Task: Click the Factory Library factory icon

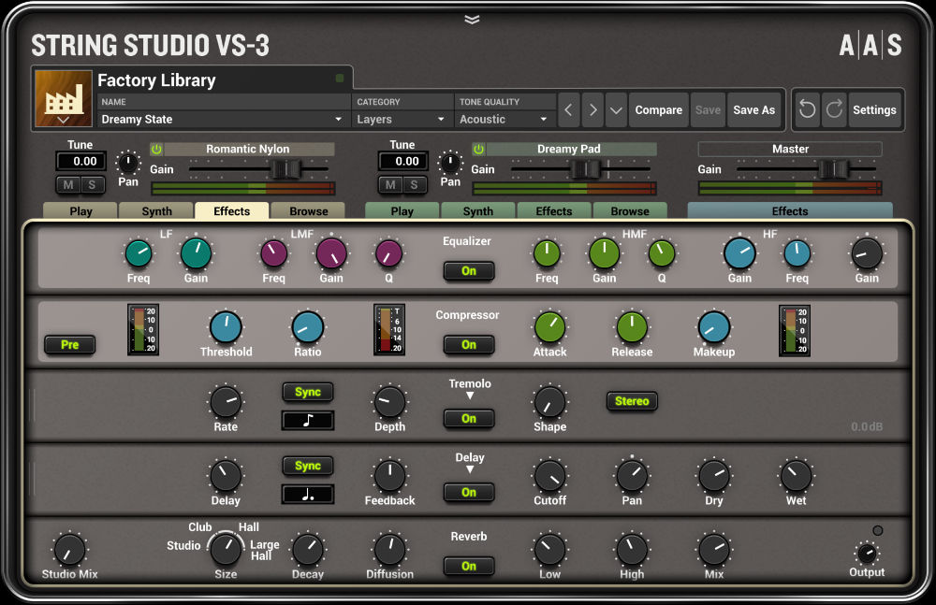Action: [x=61, y=96]
